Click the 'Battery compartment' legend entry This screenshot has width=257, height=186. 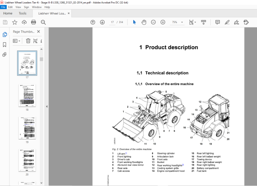(x=208, y=168)
